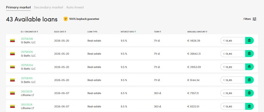Sort by Interest Rate column
Image resolution: width=264 pixels, height=112 pixels.
[x=128, y=32]
